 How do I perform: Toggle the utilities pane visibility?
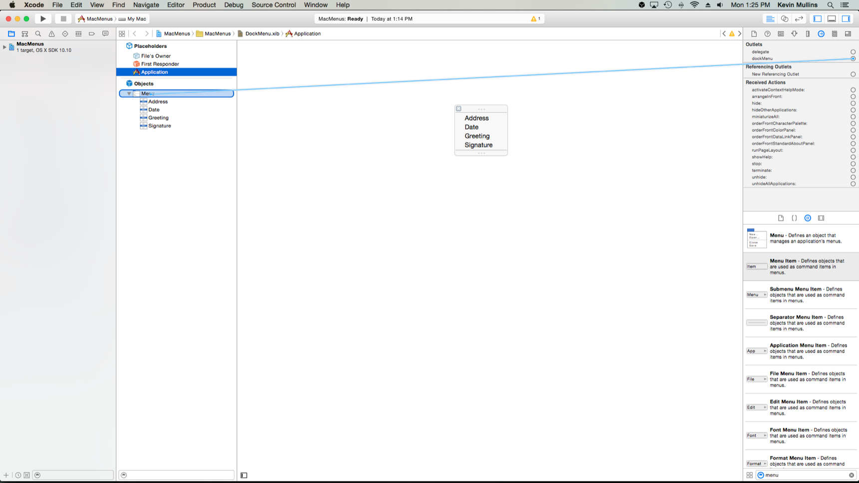pyautogui.click(x=846, y=19)
